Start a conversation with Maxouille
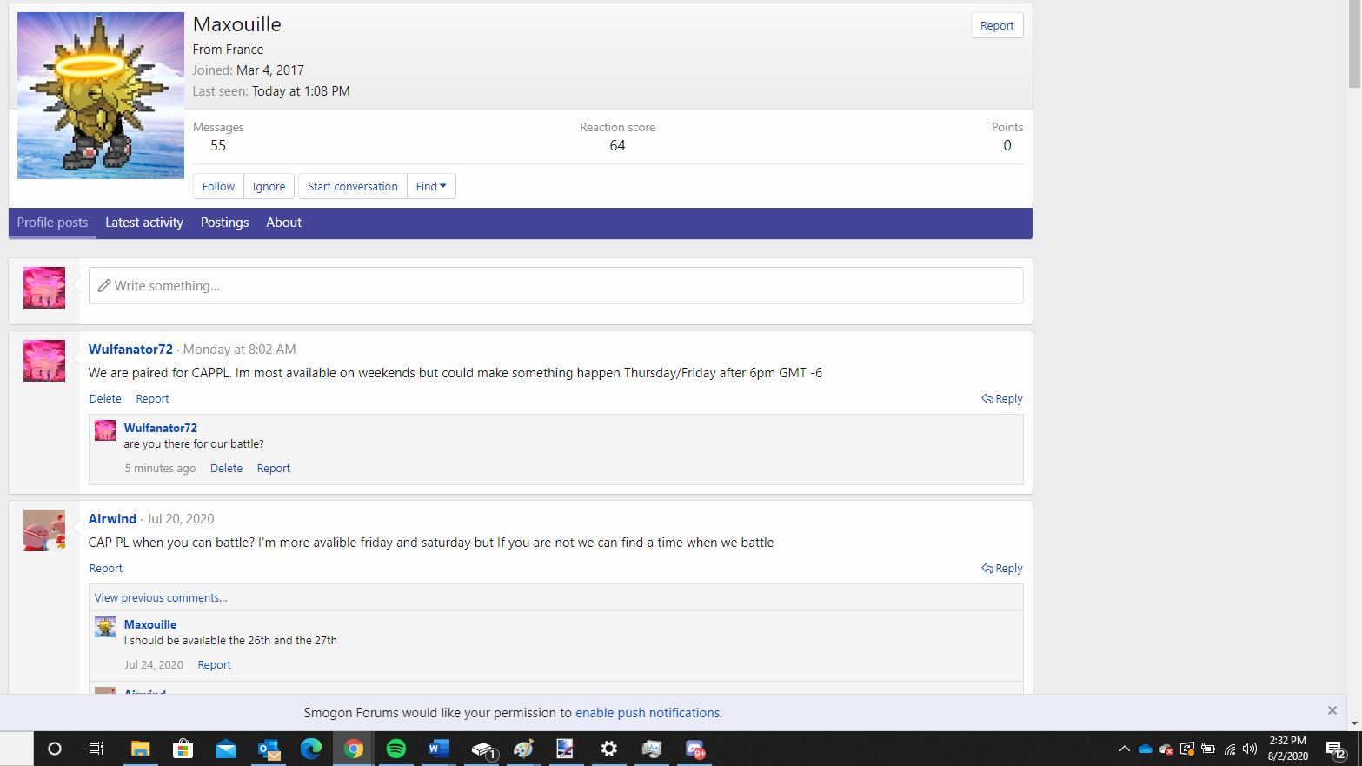 (352, 185)
